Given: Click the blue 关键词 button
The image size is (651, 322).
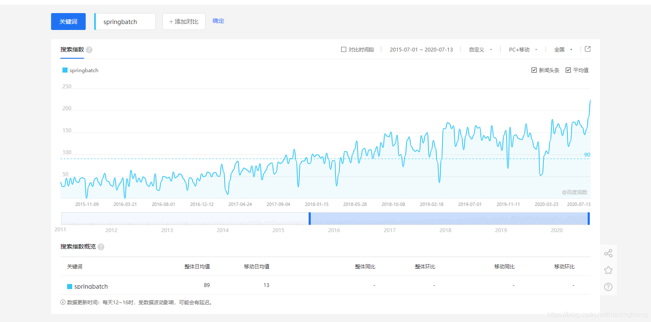Looking at the screenshot, I should click(x=68, y=22).
